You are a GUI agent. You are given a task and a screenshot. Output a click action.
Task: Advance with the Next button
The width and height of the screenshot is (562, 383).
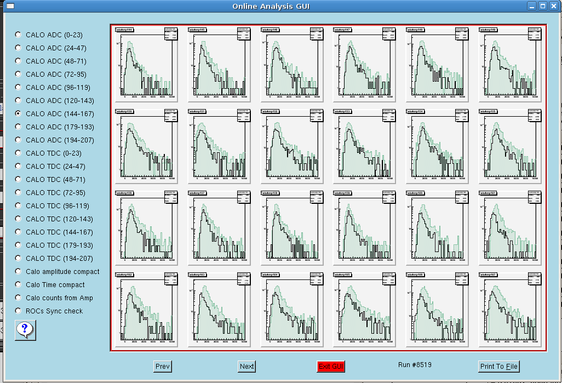[x=246, y=366]
